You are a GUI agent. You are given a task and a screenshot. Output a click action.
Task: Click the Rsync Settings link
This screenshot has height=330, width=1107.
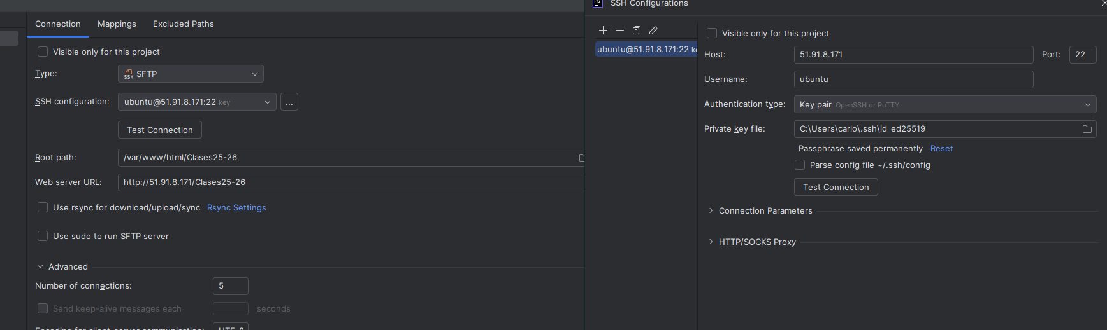(x=236, y=208)
